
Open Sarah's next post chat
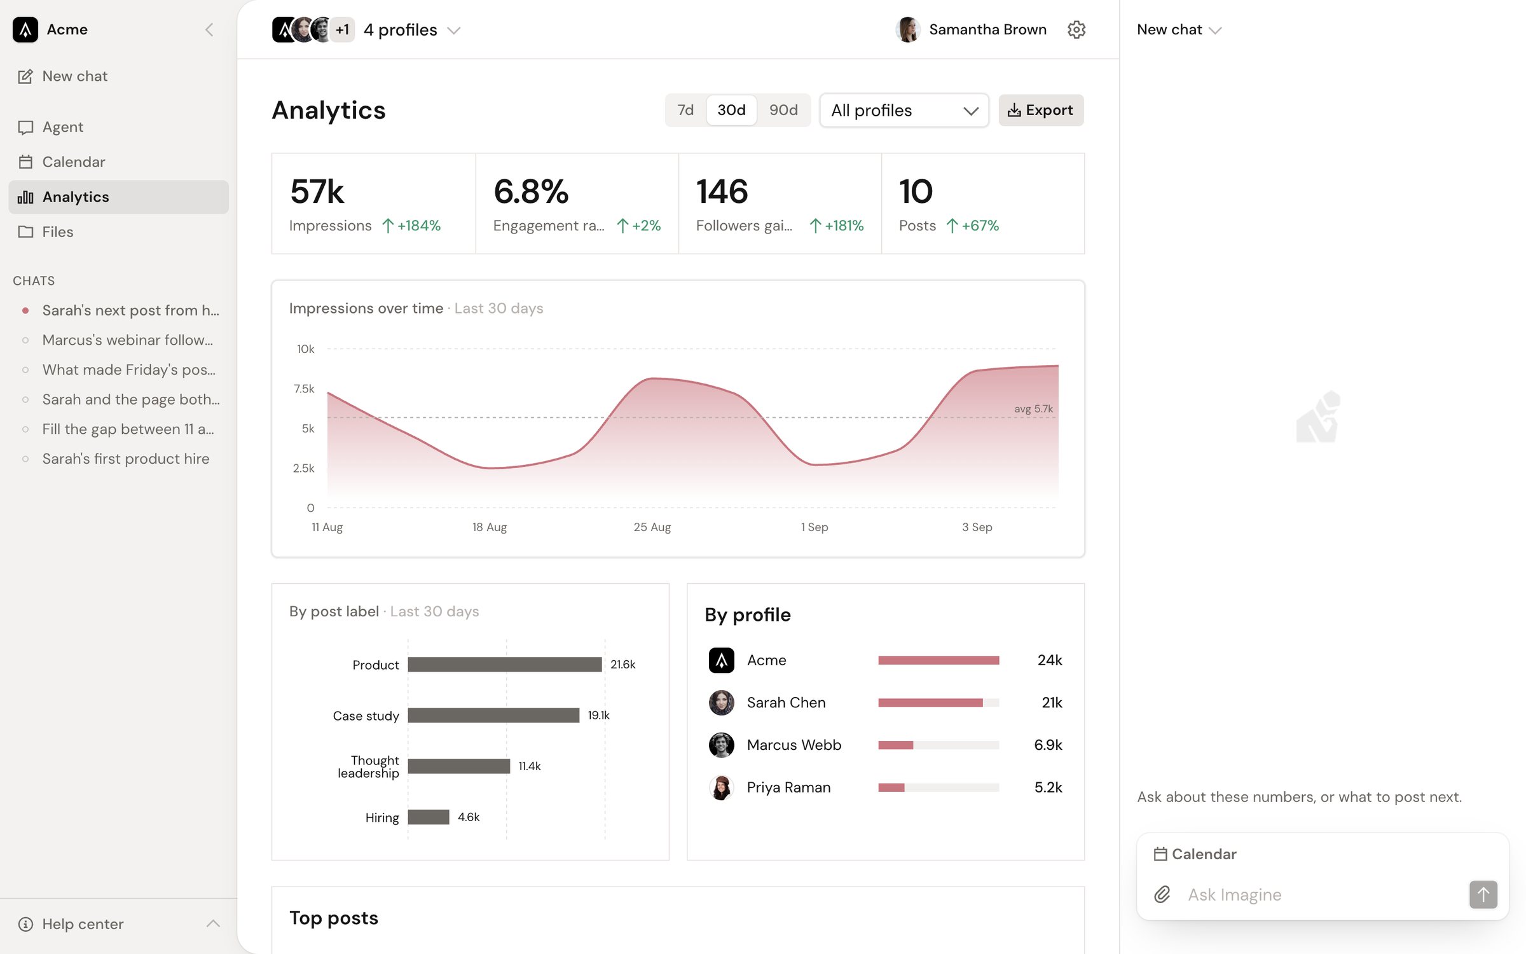(x=118, y=310)
